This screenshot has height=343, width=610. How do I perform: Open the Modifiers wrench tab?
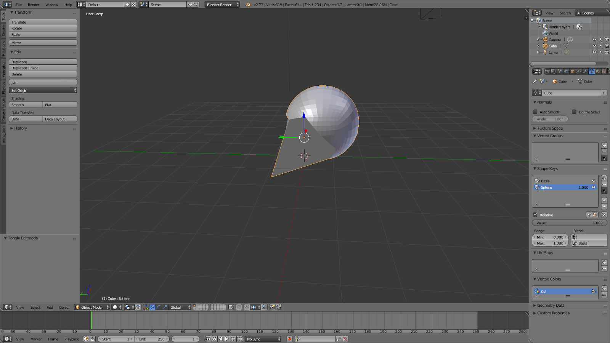click(586, 71)
